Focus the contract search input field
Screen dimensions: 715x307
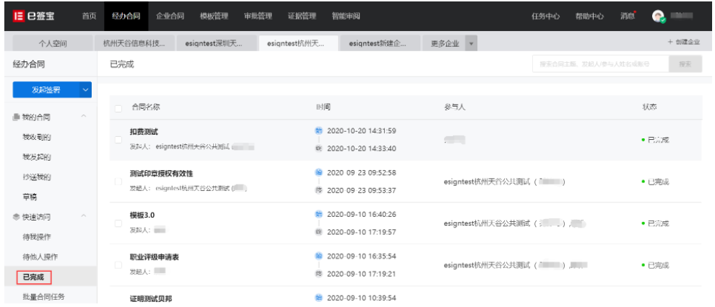[601, 64]
